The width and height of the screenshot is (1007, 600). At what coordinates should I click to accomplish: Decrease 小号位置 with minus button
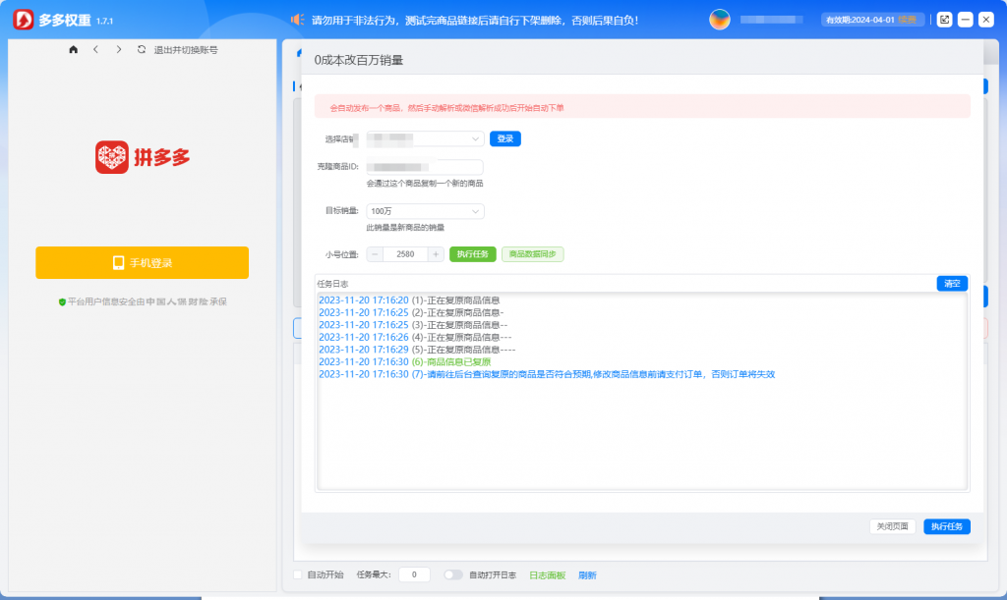(x=375, y=254)
